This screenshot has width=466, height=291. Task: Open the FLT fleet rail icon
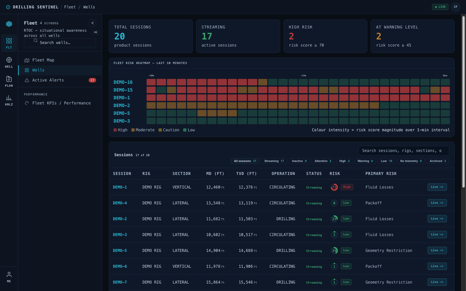(x=9, y=43)
